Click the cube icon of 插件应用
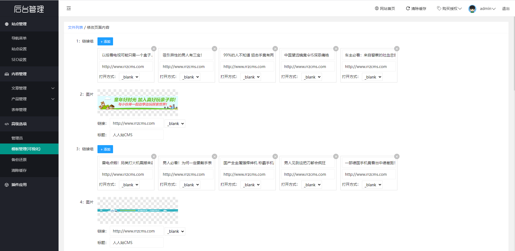The image size is (515, 251). pos(7,185)
